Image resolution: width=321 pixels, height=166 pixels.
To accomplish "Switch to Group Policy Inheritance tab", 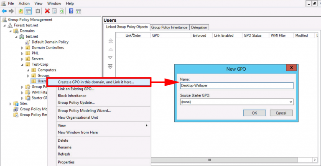I will (x=169, y=28).
